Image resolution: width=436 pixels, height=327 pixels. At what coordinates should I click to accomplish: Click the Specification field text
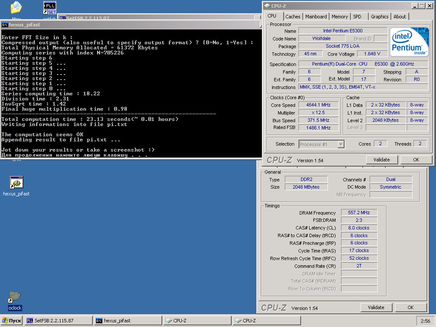click(x=363, y=64)
